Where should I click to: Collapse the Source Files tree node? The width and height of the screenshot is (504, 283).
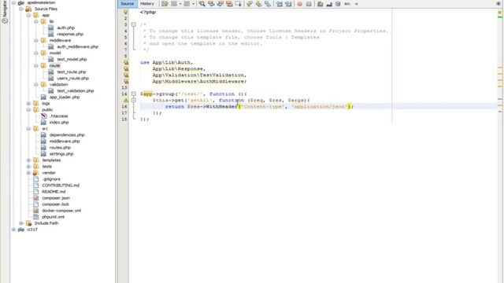21,9
